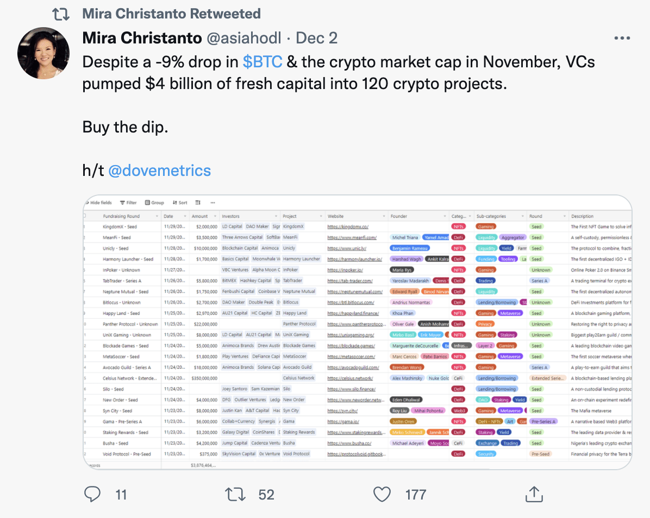Open the share tweet icon
This screenshot has width=650, height=518.
point(534,494)
